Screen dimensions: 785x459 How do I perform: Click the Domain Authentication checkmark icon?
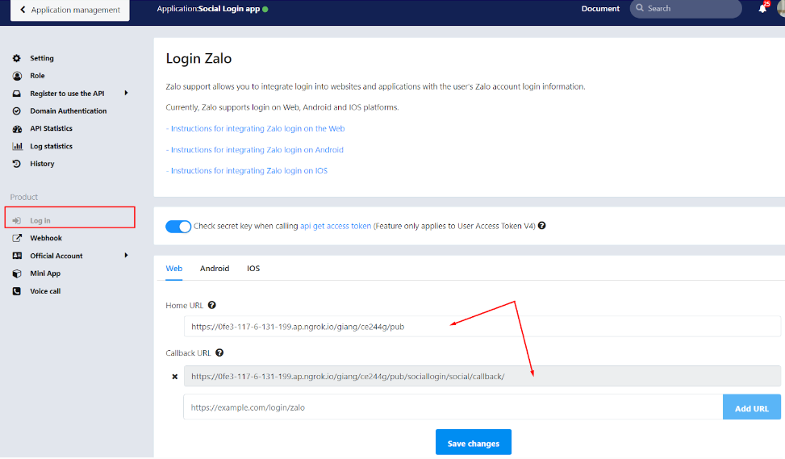(17, 111)
